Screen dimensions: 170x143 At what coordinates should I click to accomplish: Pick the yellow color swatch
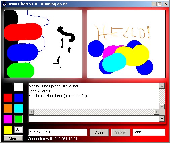pyautogui.click(x=8, y=130)
